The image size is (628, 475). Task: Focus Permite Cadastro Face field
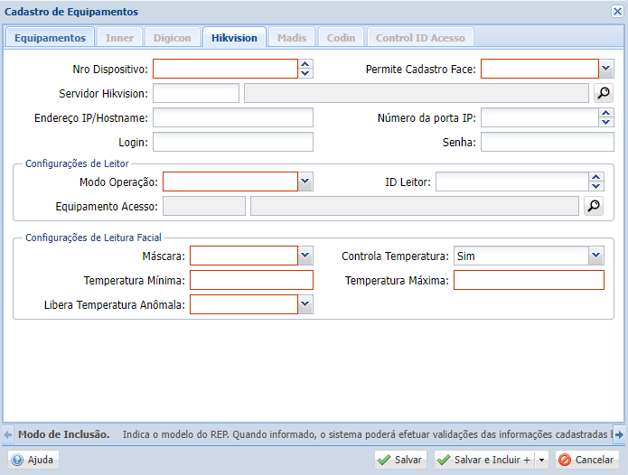pyautogui.click(x=539, y=69)
